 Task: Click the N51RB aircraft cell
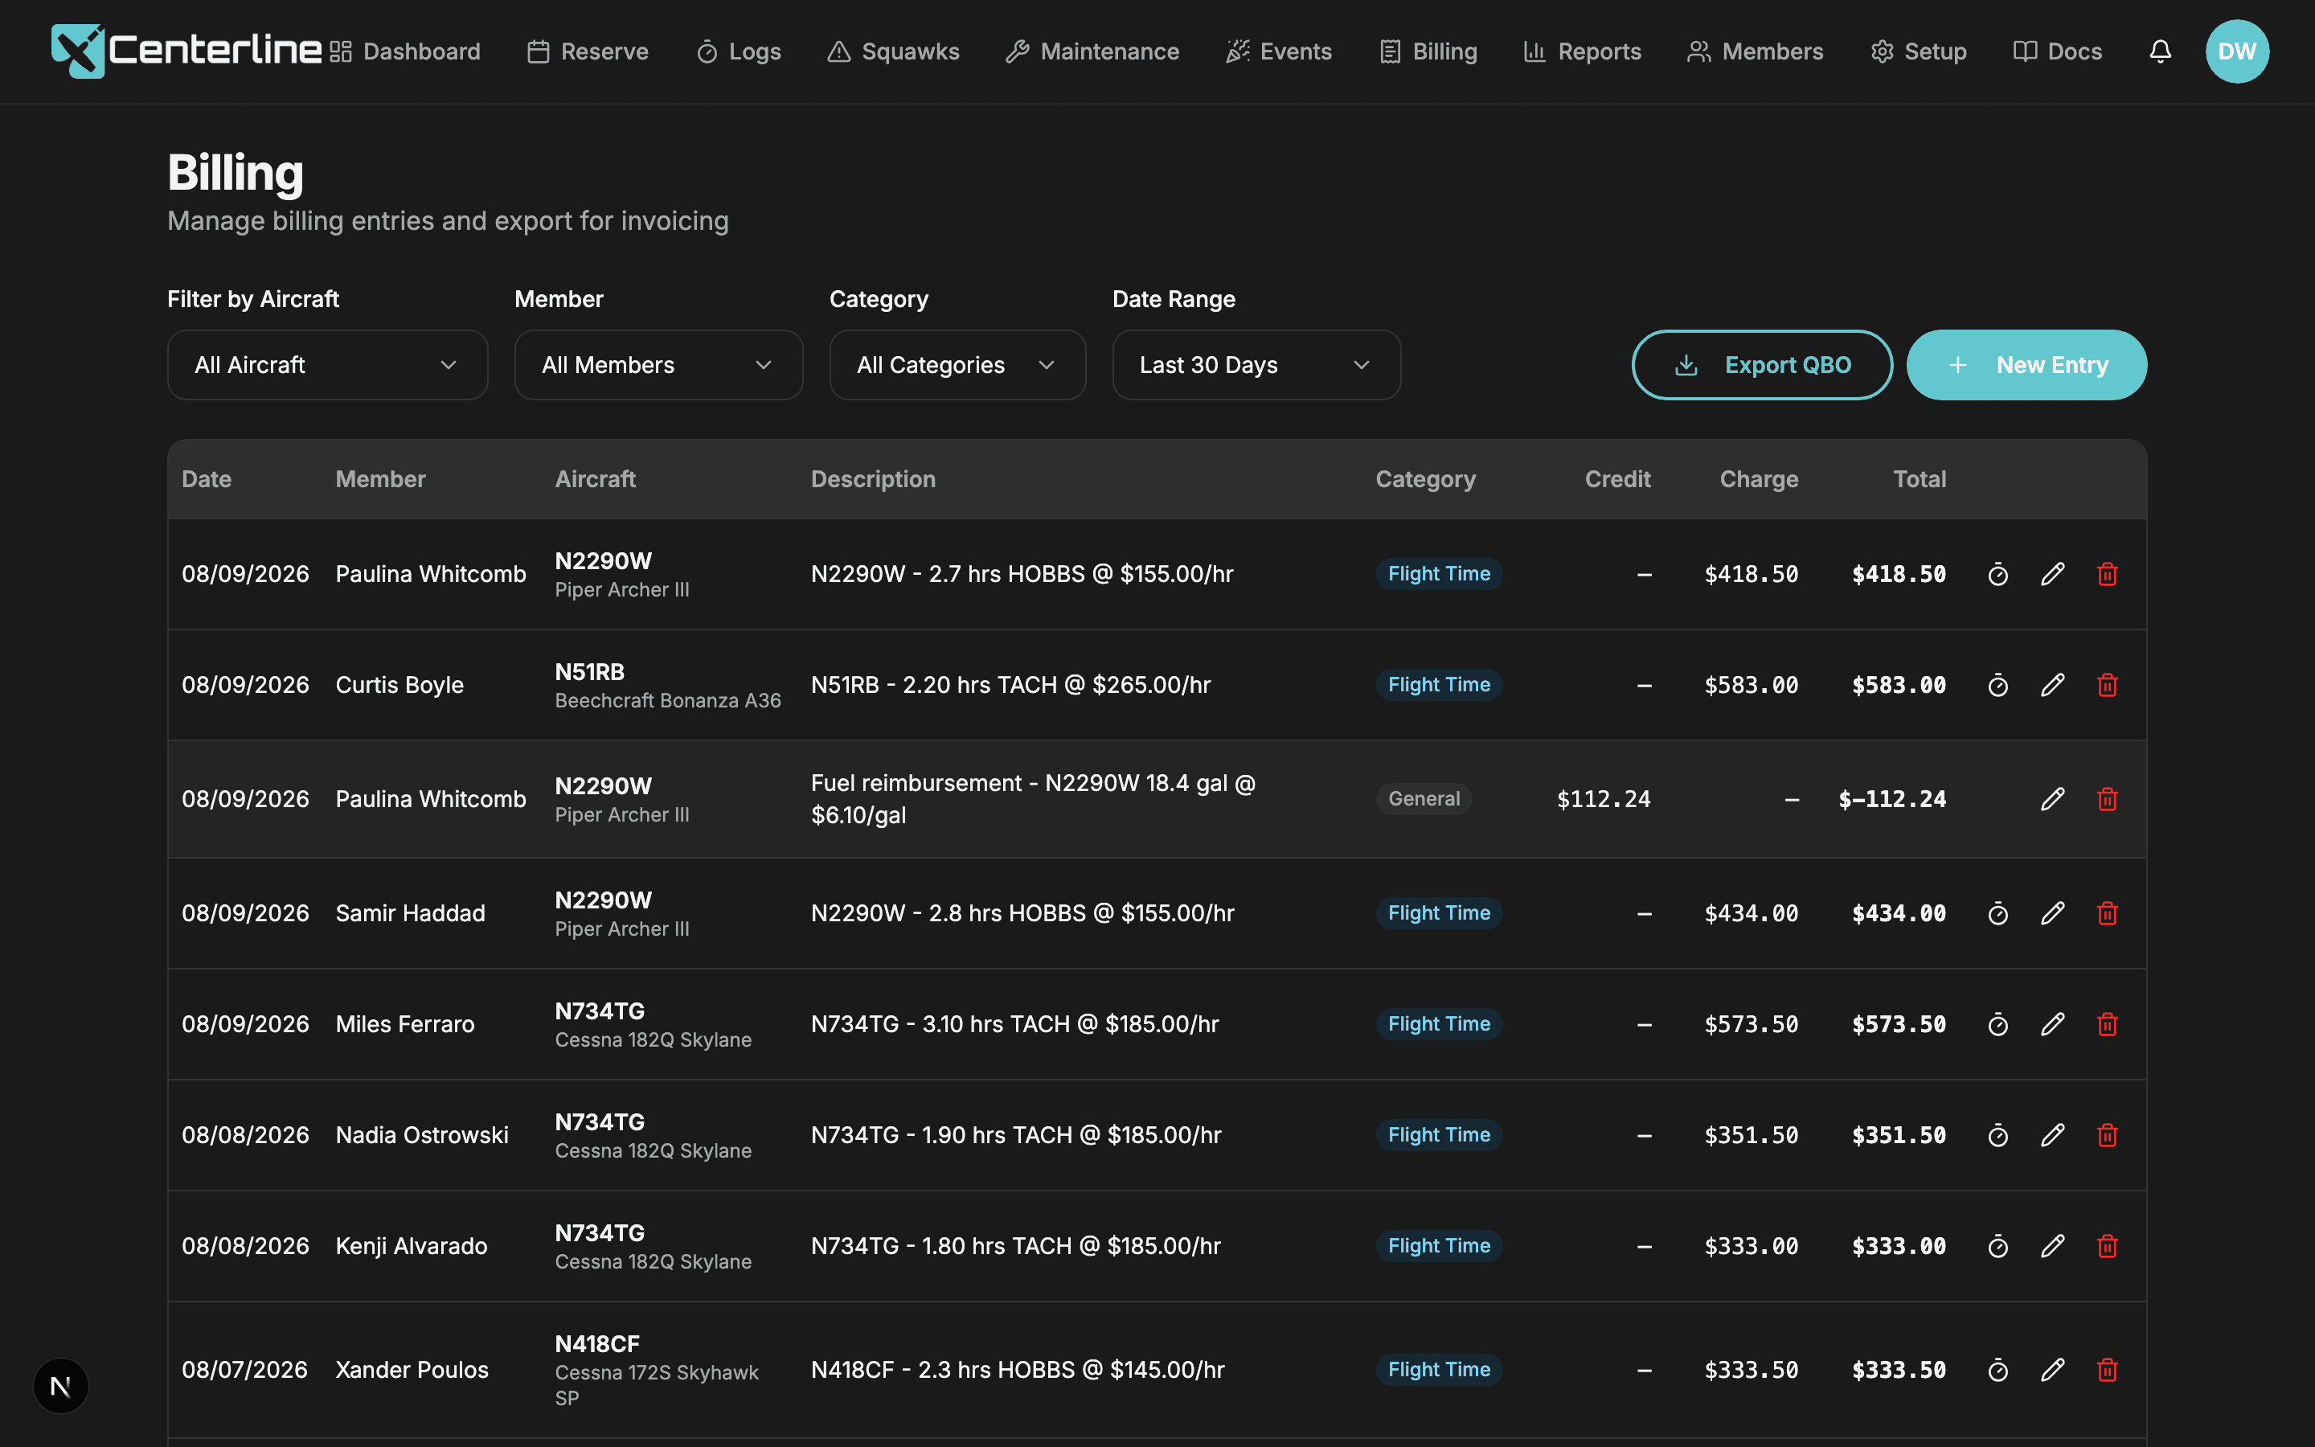click(668, 685)
